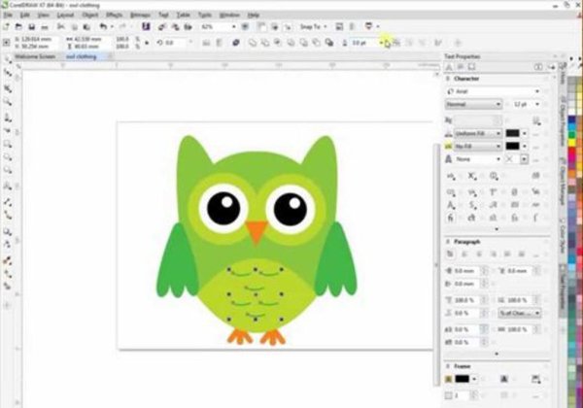Select the Shape tool in the toolbox

(8, 73)
